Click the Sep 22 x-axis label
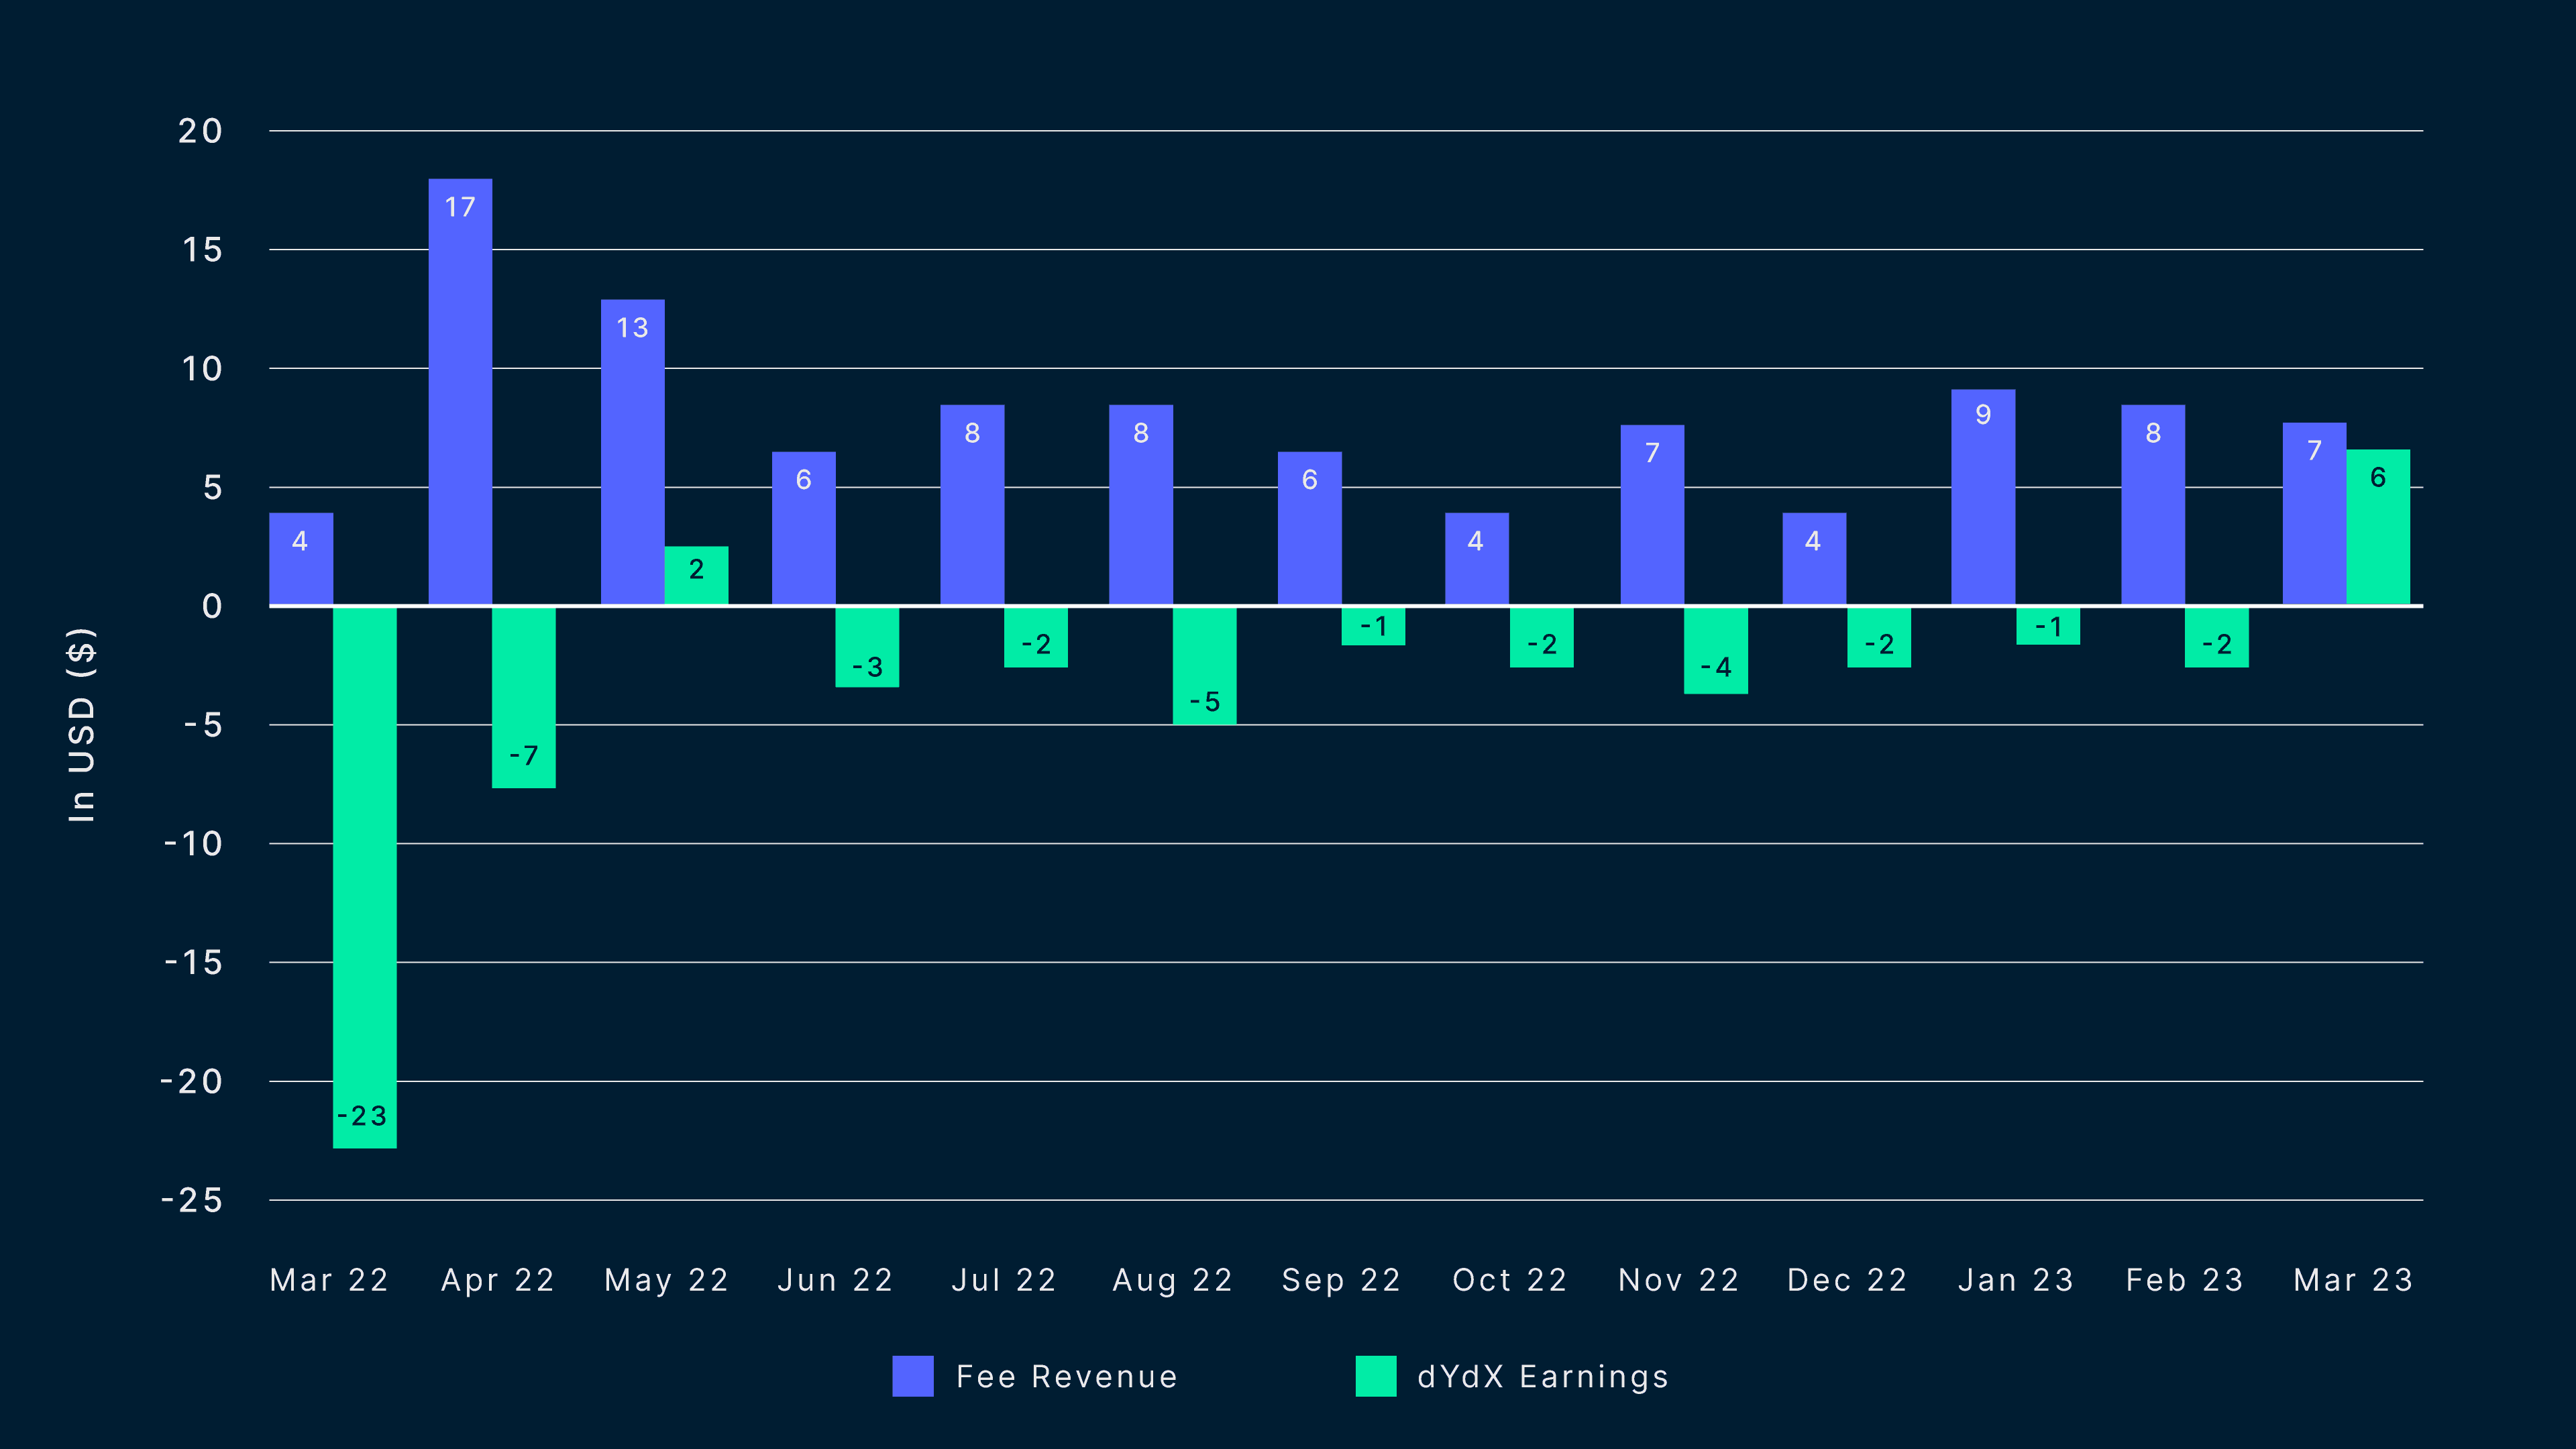This screenshot has height=1449, width=2576. click(1341, 1280)
